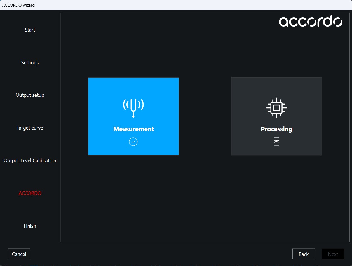Jump to the Finish step
Screen dimensions: 352x266
pyautogui.click(x=30, y=226)
